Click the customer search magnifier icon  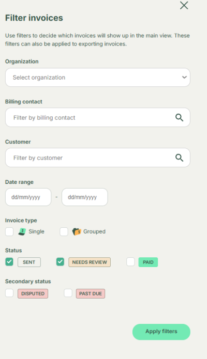pyautogui.click(x=179, y=158)
